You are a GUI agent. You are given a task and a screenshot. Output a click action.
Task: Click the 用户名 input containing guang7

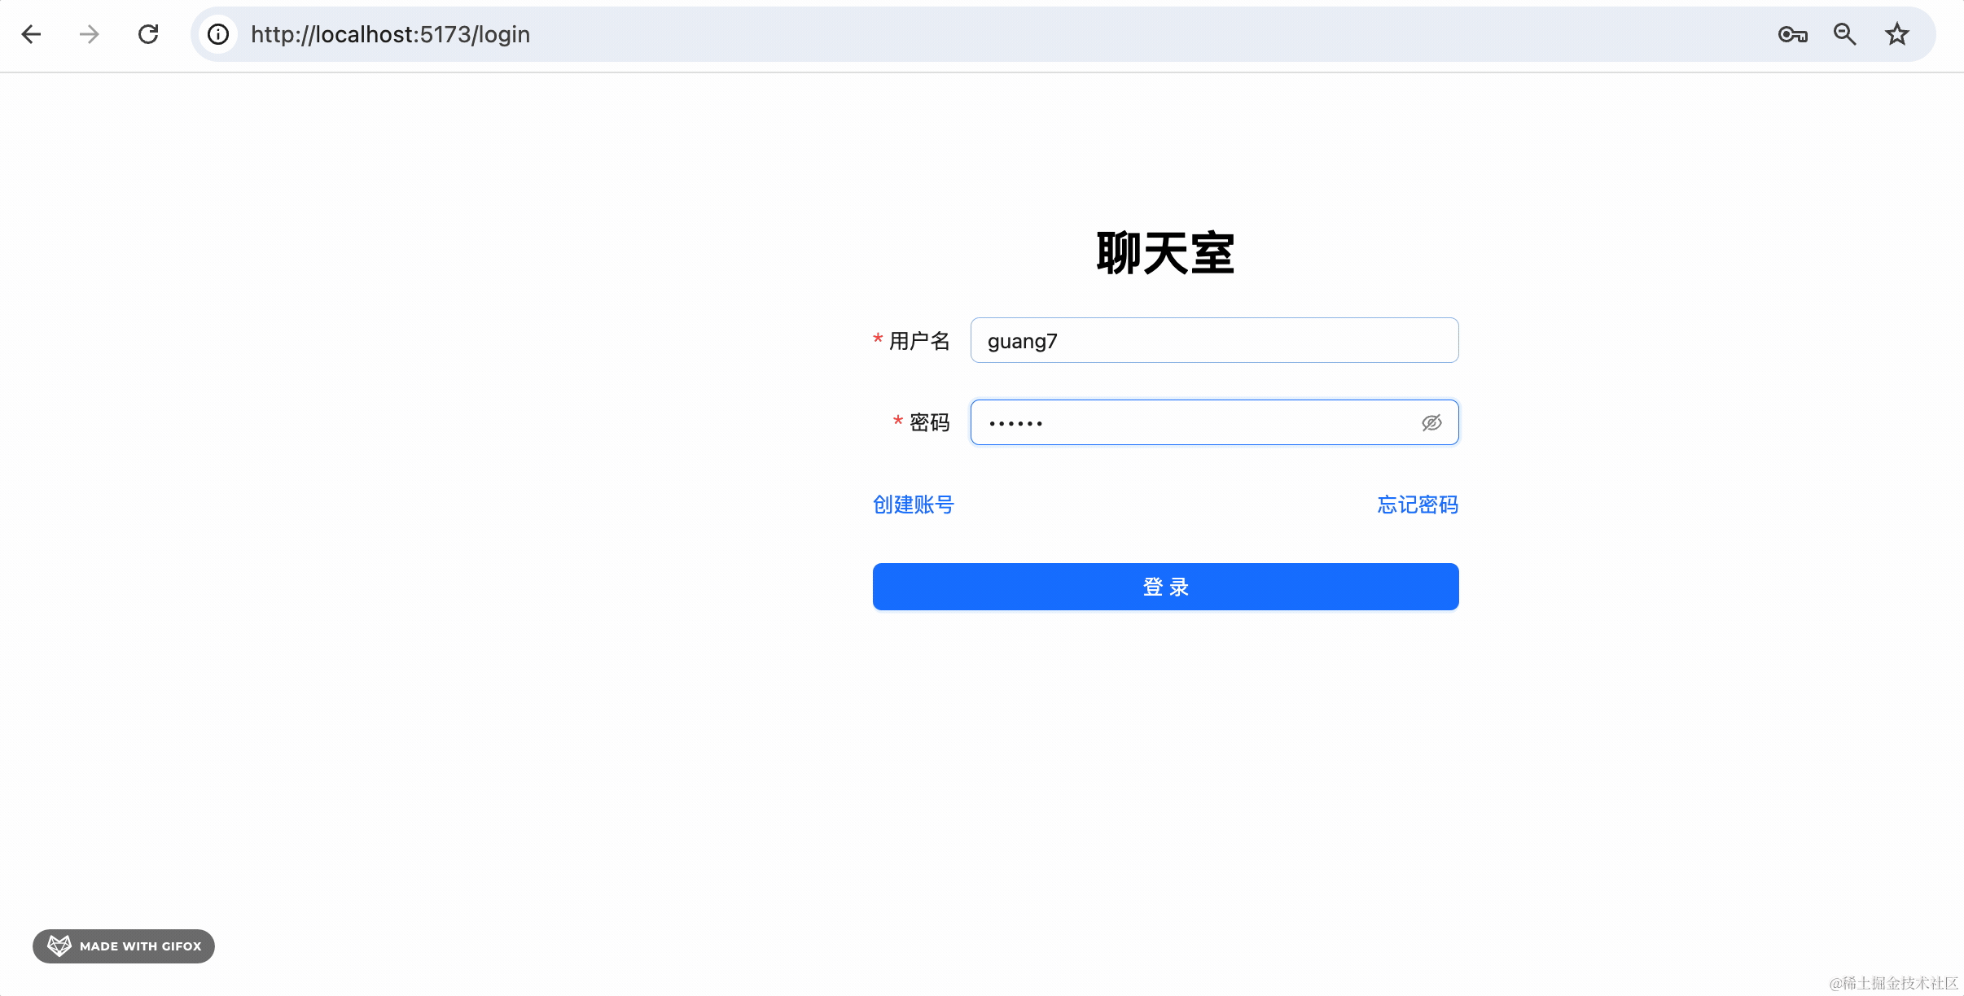point(1213,340)
